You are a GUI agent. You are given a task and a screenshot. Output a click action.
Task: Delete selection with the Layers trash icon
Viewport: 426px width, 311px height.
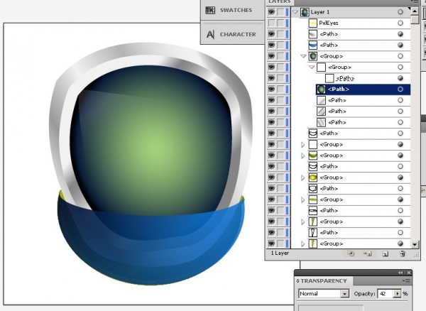click(403, 253)
